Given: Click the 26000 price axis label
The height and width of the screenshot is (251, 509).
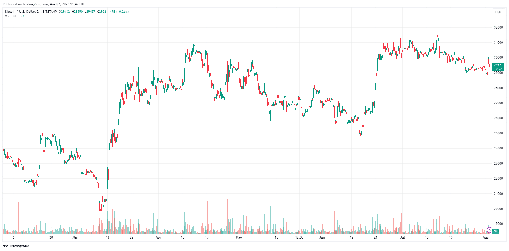Looking at the screenshot, I should 498,118.
